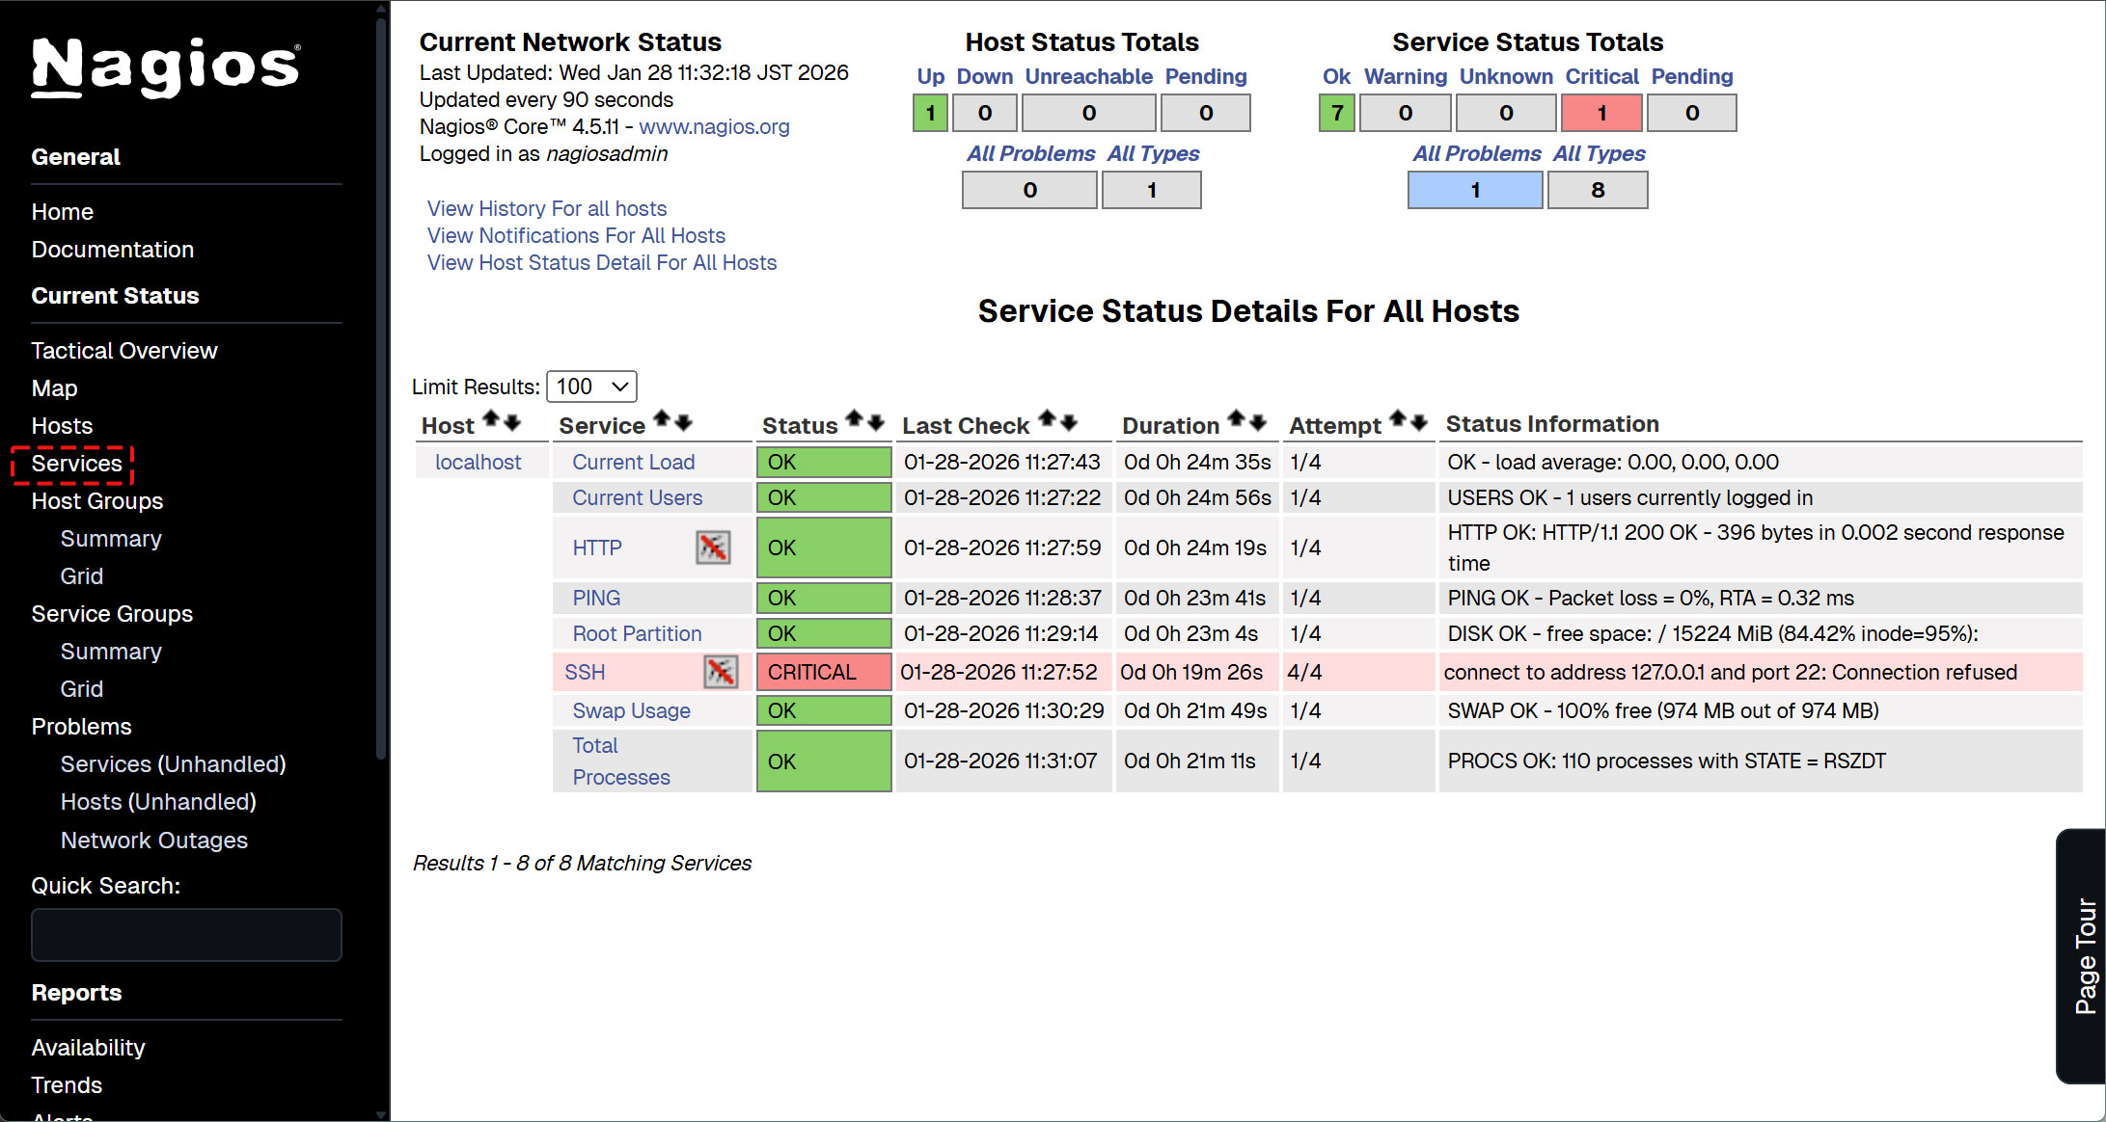
Task: Sort Attempt column descending with down arrow
Action: [x=1419, y=421]
